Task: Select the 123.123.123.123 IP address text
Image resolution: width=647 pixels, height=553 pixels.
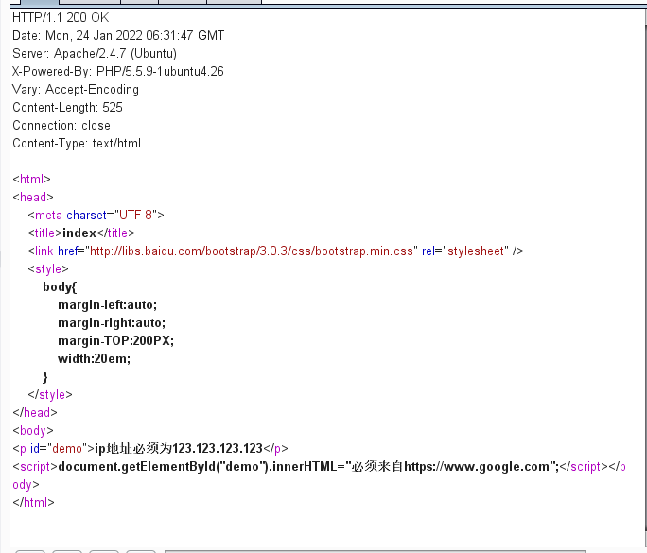Action: click(218, 448)
